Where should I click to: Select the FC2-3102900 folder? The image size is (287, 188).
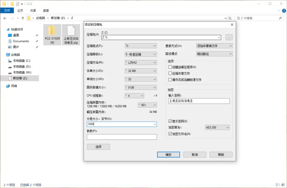52,35
